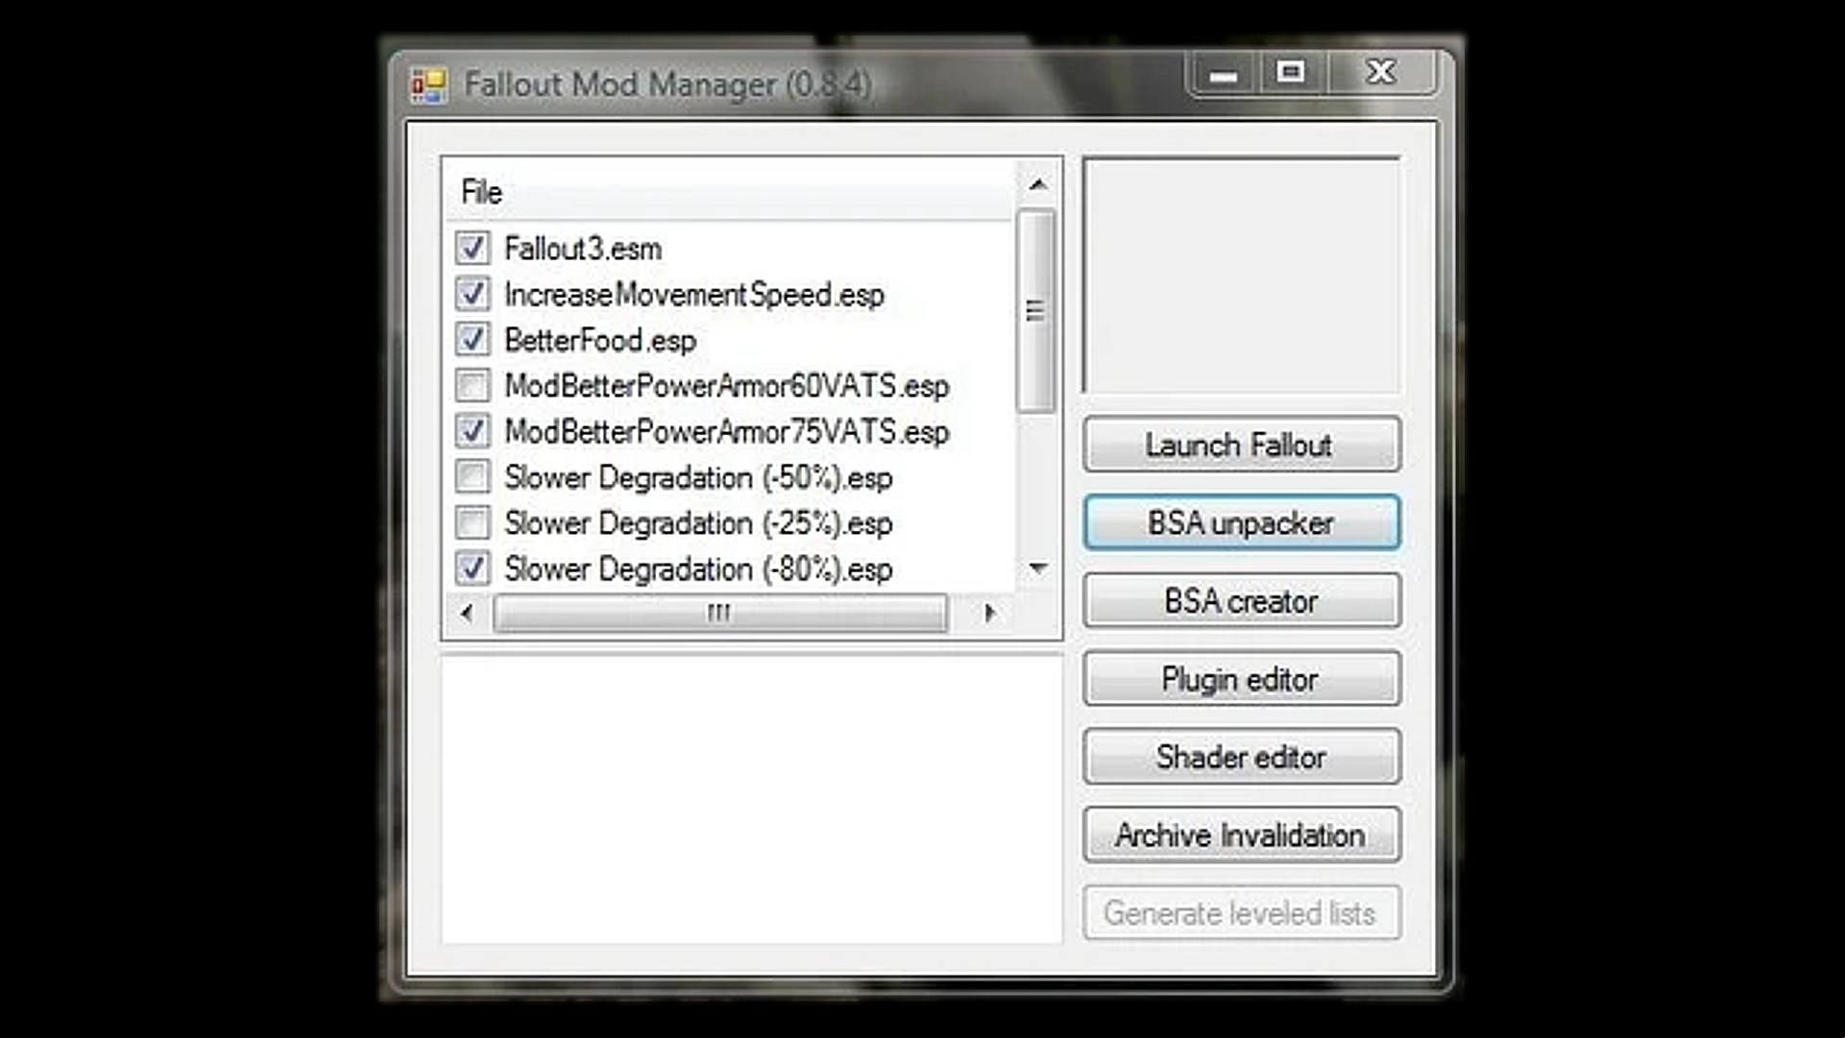Enable Slower Degradation (-50%).esp checkbox
Image resolution: width=1845 pixels, height=1038 pixels.
[472, 476]
